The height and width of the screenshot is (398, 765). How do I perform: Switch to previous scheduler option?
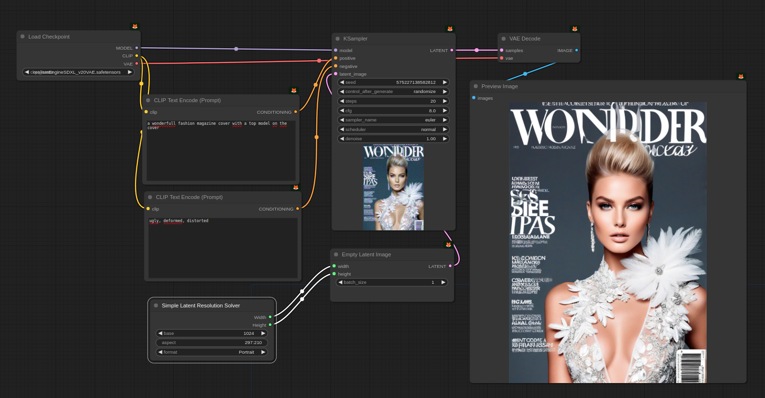click(x=342, y=130)
